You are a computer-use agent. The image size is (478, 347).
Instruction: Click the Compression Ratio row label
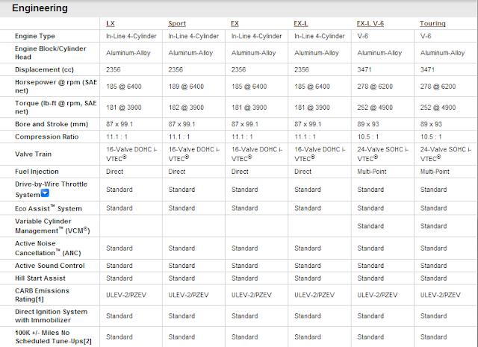(x=46, y=137)
